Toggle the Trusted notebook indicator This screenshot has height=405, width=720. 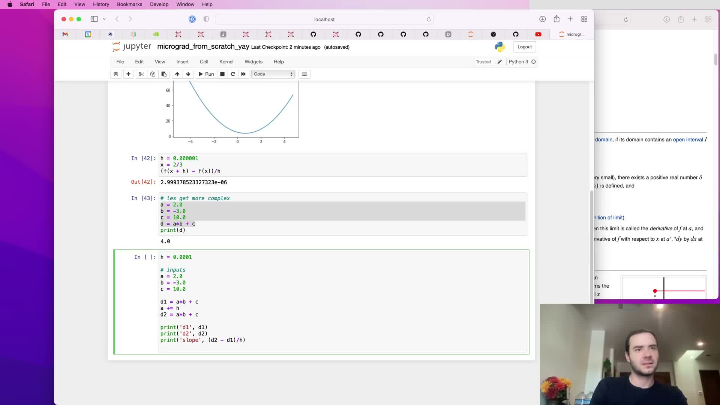(483, 62)
